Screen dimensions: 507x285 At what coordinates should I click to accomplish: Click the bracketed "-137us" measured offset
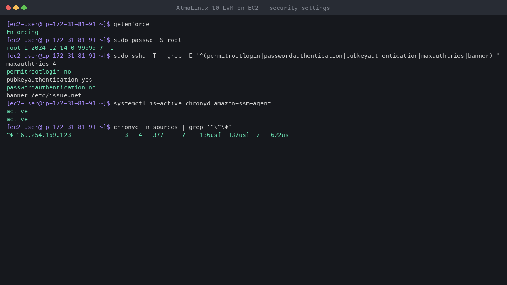pyautogui.click(x=235, y=135)
